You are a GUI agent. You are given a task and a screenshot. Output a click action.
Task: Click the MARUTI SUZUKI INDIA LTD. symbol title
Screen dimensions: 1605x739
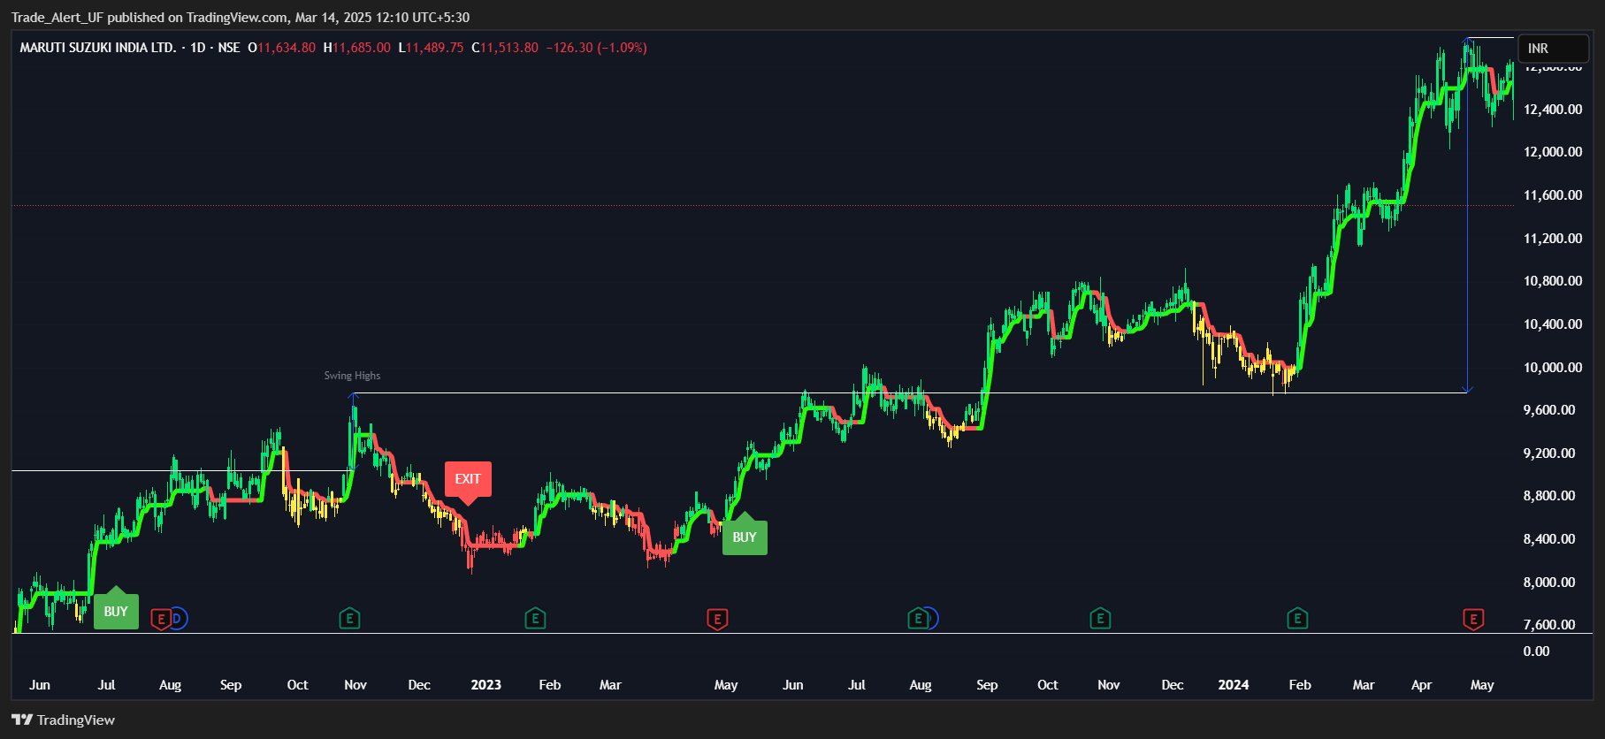[x=97, y=48]
